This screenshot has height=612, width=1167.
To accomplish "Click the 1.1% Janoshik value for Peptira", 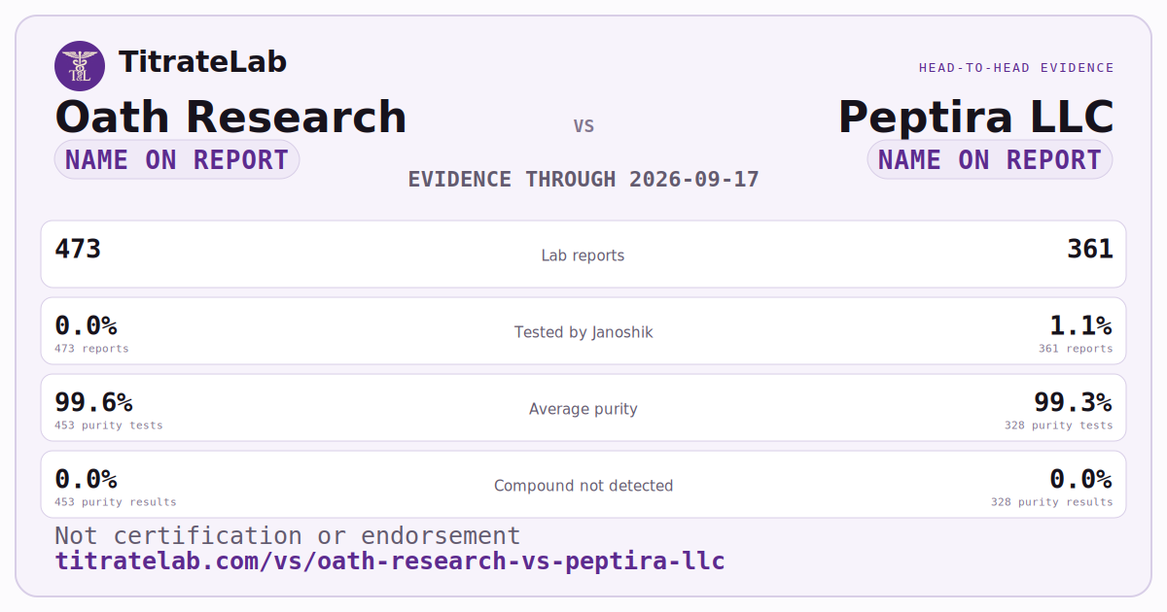I will (x=1080, y=325).
